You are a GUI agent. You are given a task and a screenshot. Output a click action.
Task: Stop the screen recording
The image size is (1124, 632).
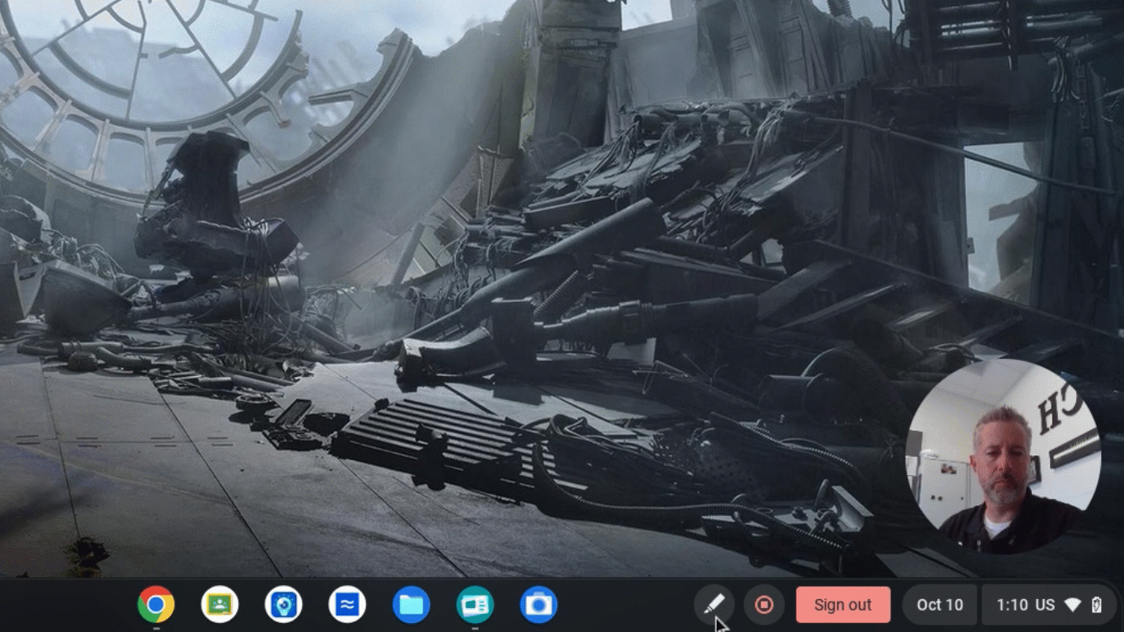pos(764,605)
